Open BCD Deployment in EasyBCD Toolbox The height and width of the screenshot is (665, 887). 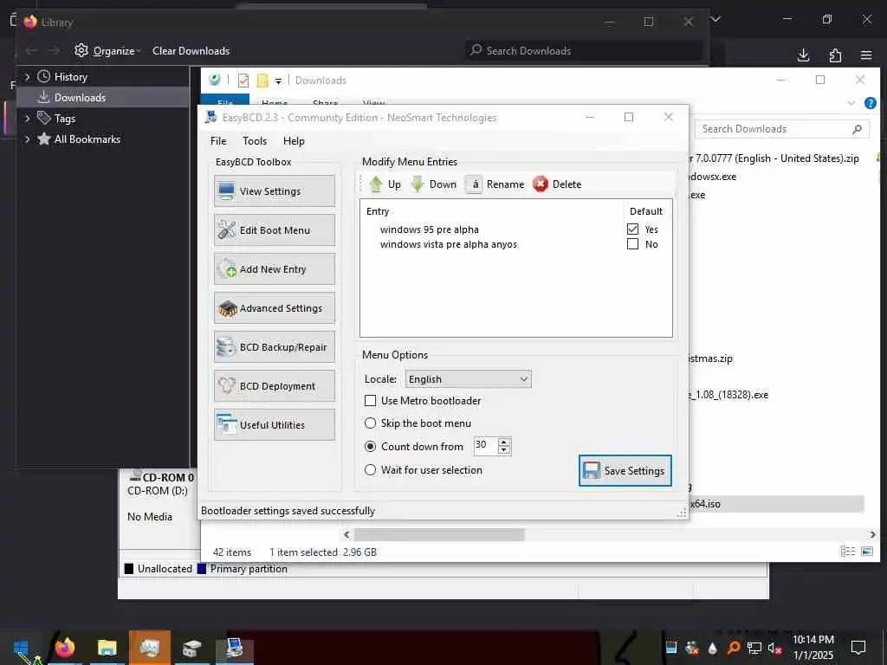pyautogui.click(x=275, y=386)
